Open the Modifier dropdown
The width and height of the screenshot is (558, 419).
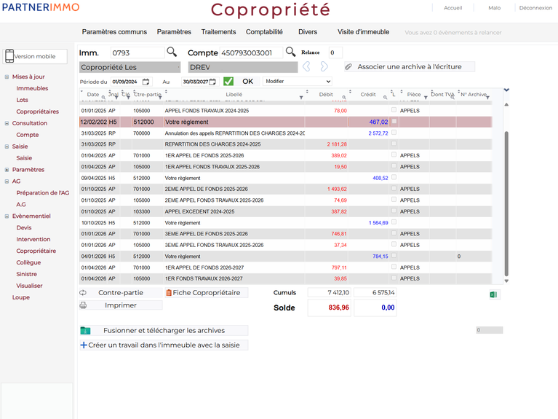tap(297, 82)
